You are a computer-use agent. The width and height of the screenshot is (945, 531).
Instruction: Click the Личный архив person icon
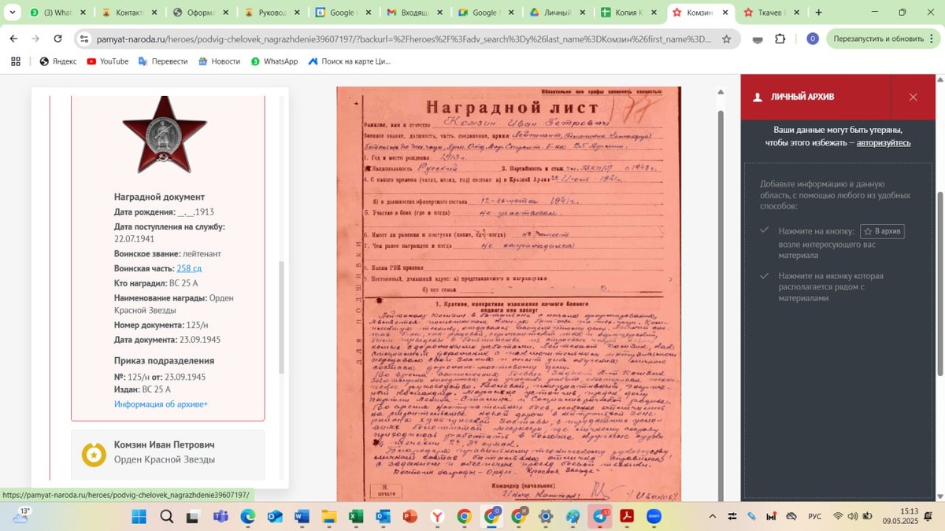coord(758,98)
